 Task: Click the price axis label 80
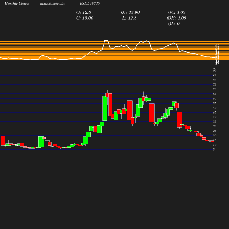[215, 80]
